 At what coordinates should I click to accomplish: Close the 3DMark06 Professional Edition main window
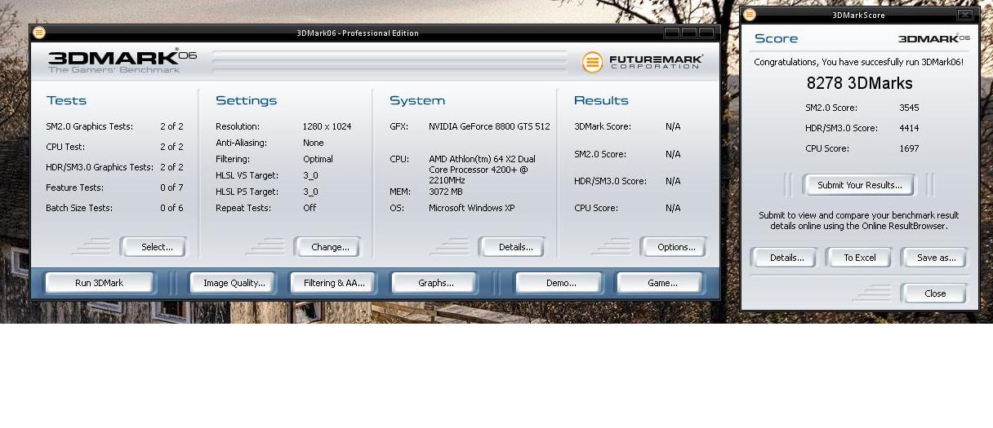707,33
